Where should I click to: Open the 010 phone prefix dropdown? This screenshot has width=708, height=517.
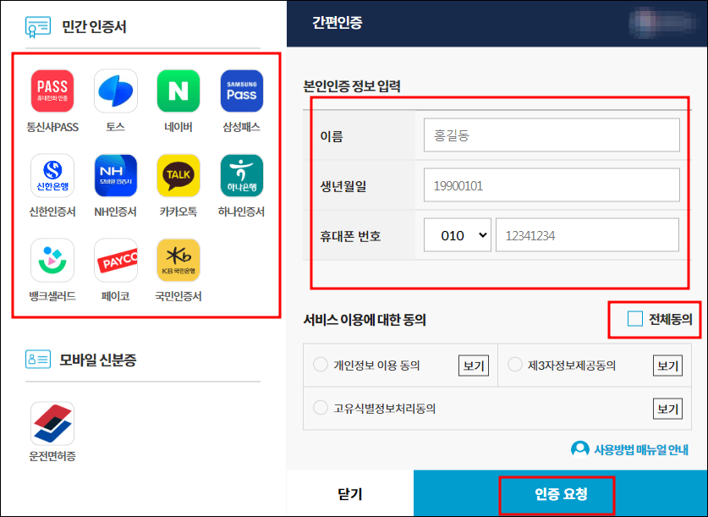[x=458, y=235]
